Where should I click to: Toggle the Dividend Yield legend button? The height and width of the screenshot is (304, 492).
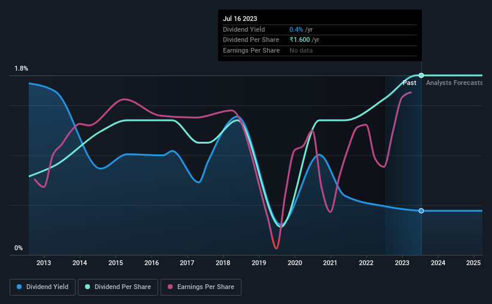(43, 287)
